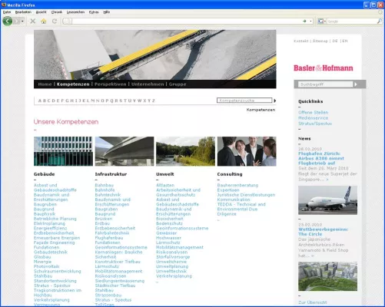
Task: Click the Kompetenzen breadcrumb text
Action: (261, 110)
